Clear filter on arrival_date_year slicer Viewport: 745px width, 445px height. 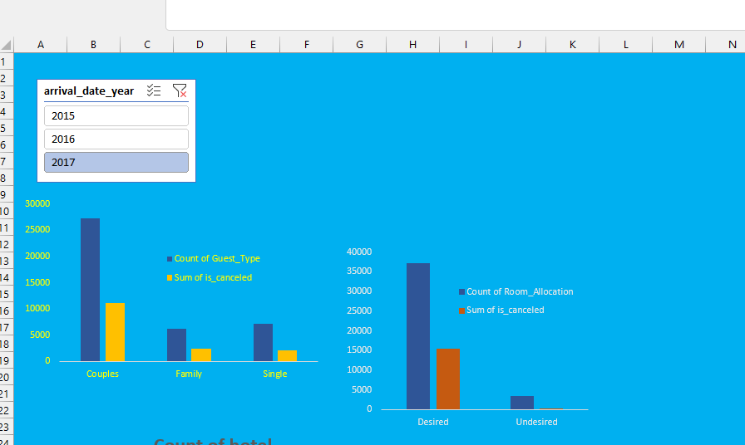point(180,90)
